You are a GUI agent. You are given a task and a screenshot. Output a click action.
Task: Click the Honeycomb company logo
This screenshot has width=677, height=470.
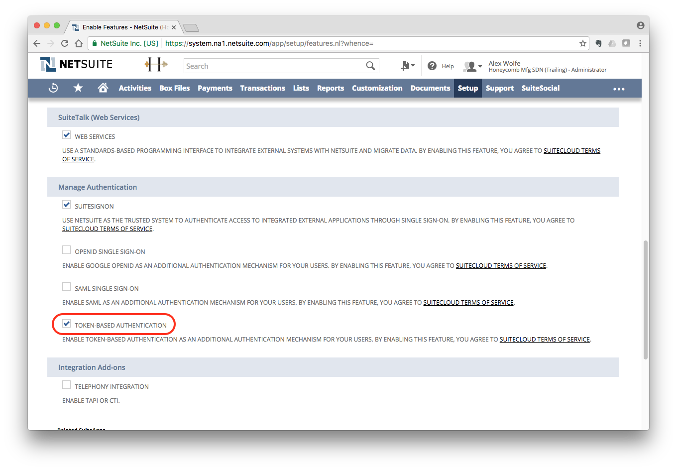coord(156,64)
